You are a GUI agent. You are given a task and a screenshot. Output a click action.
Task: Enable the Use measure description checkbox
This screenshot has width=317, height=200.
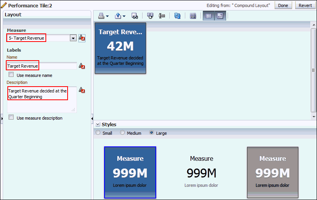11,117
